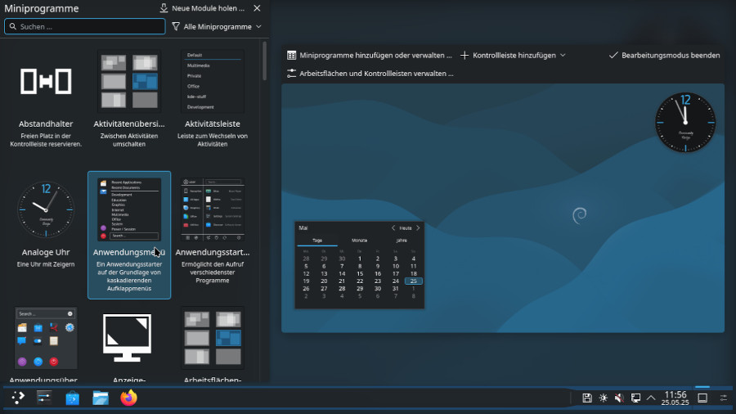Viewport: 736px width, 414px height.
Task: Open the application launcher in taskbar
Action: pyautogui.click(x=17, y=398)
